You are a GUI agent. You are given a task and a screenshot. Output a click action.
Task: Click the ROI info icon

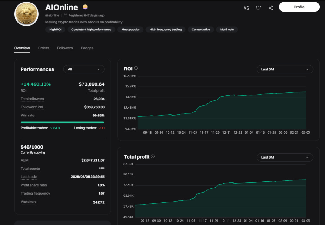(136, 68)
